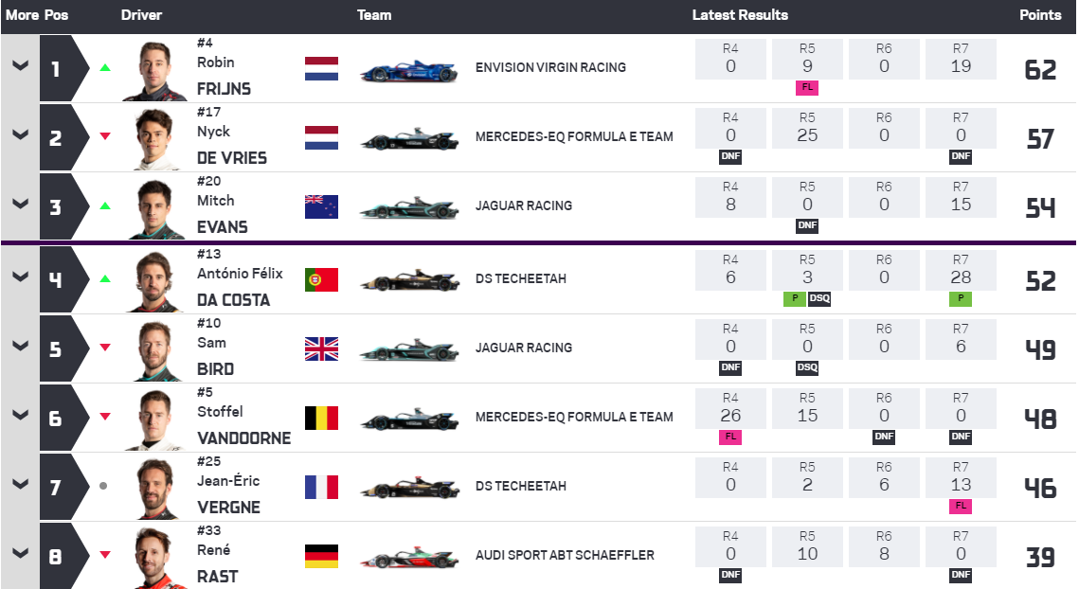Expand the row for António Félix Da Costa

21,277
